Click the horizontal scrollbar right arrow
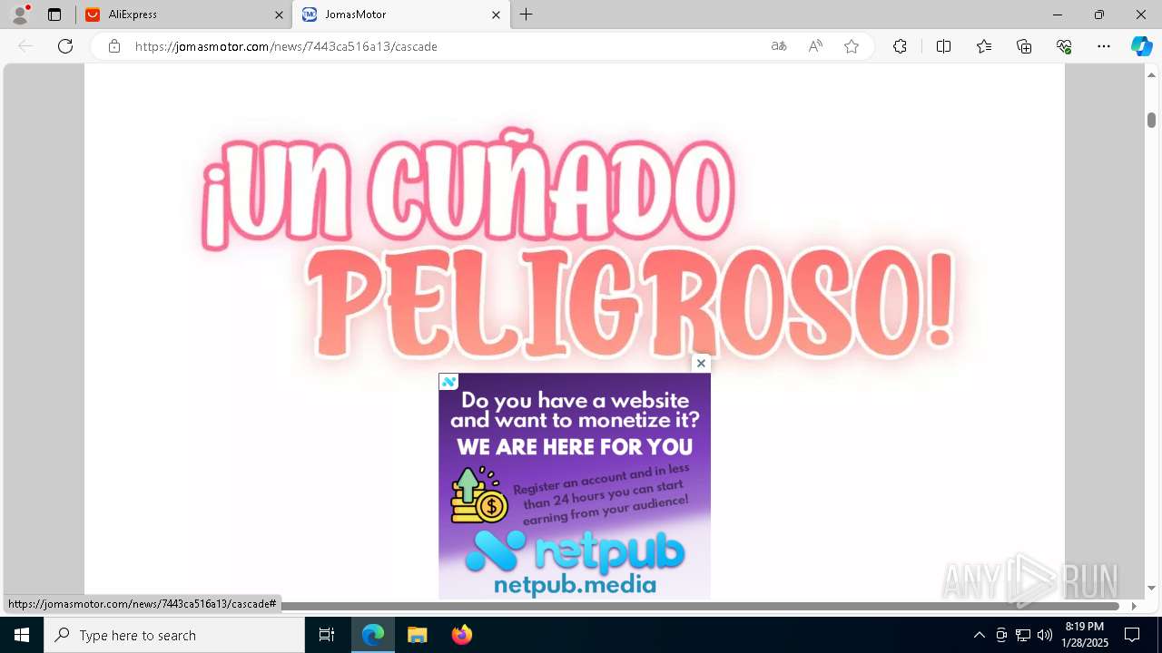Screen dimensions: 1162x653 pos(1134,606)
